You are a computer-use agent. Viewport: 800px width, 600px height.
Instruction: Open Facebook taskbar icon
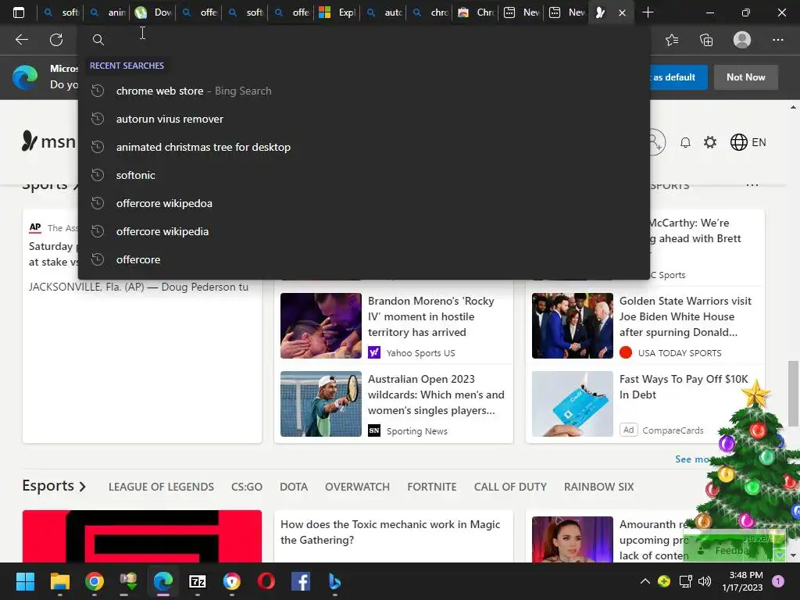pyautogui.click(x=301, y=581)
